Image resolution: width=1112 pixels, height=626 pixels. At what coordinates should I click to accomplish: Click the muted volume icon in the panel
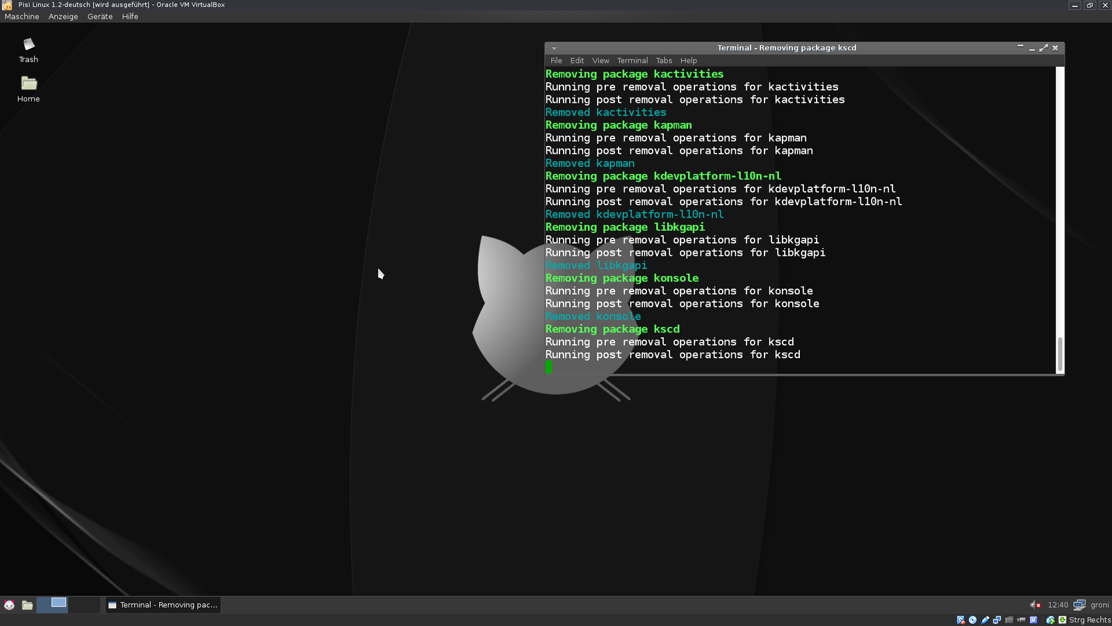(x=1035, y=604)
